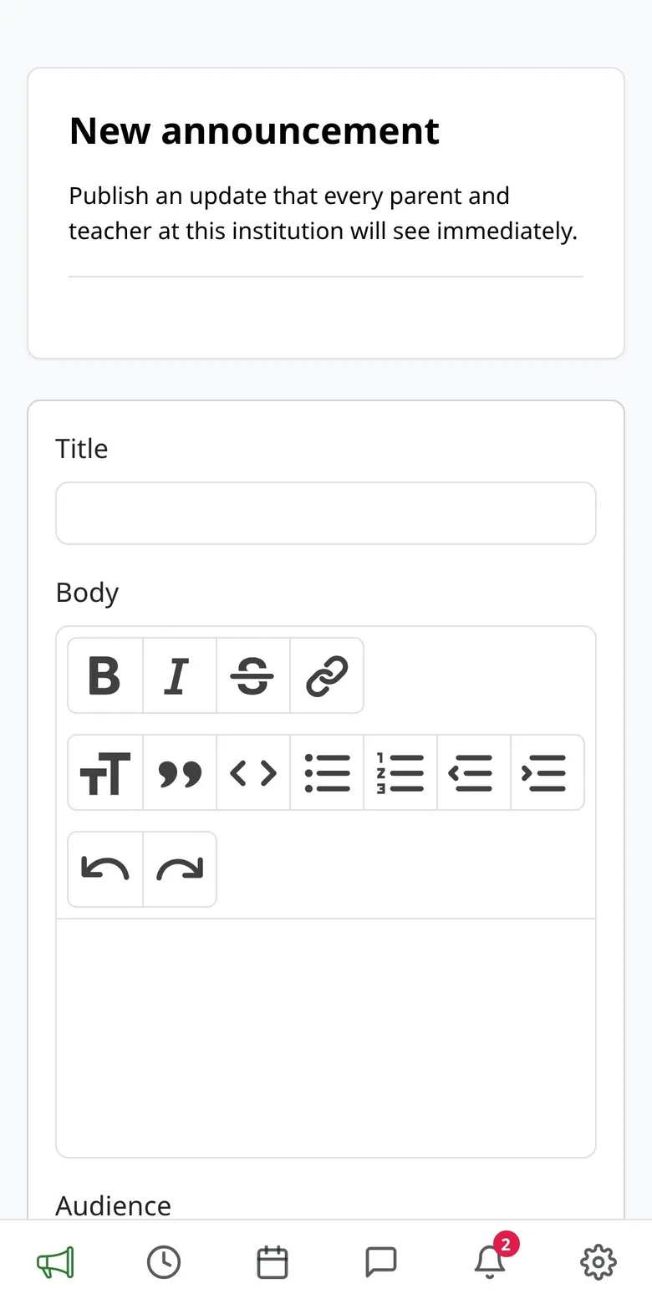Click the Title input field

pos(326,513)
